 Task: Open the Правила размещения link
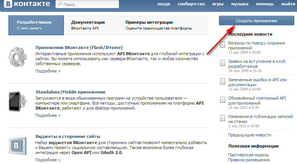pos(249,160)
